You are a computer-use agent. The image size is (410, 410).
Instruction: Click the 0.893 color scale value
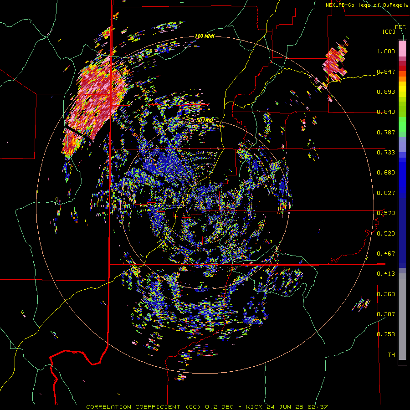click(386, 92)
